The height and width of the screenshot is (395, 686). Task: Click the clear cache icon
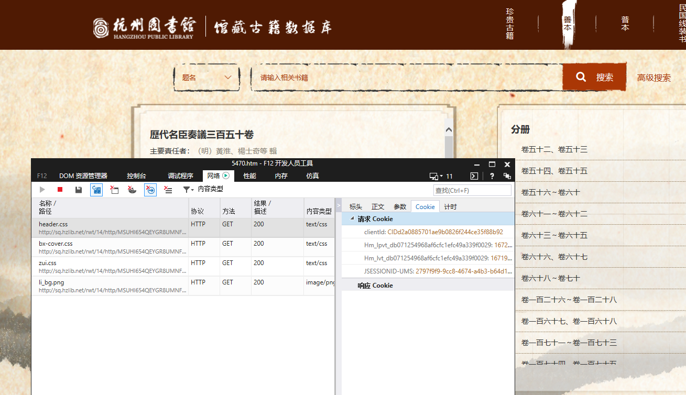coord(114,190)
